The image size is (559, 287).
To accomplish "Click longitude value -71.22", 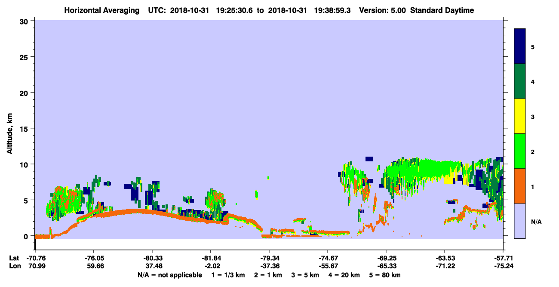I will [x=444, y=266].
